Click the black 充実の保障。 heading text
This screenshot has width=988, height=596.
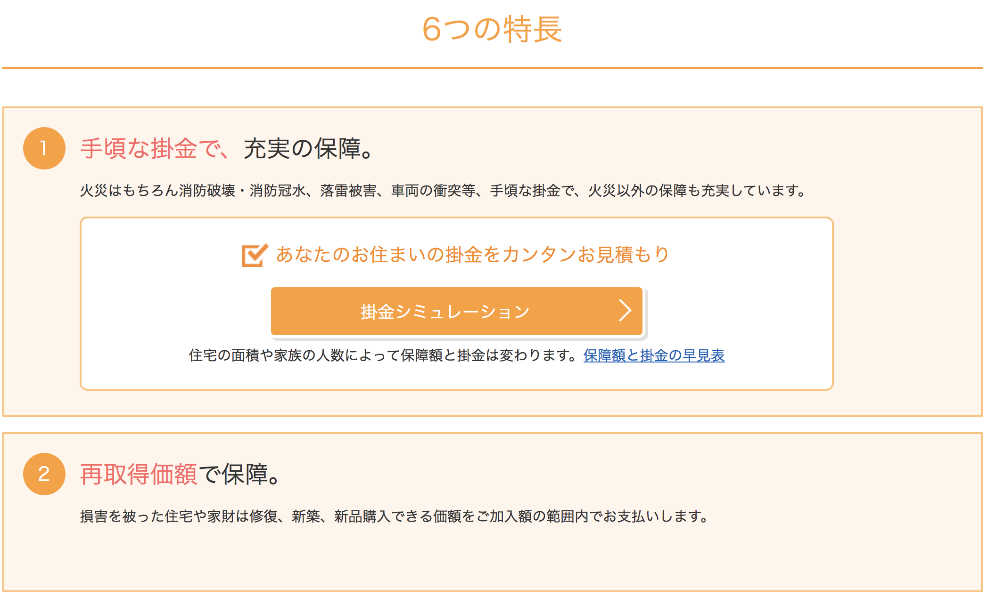(309, 149)
